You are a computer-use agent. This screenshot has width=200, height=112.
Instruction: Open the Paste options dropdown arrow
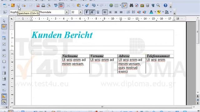point(83,5)
